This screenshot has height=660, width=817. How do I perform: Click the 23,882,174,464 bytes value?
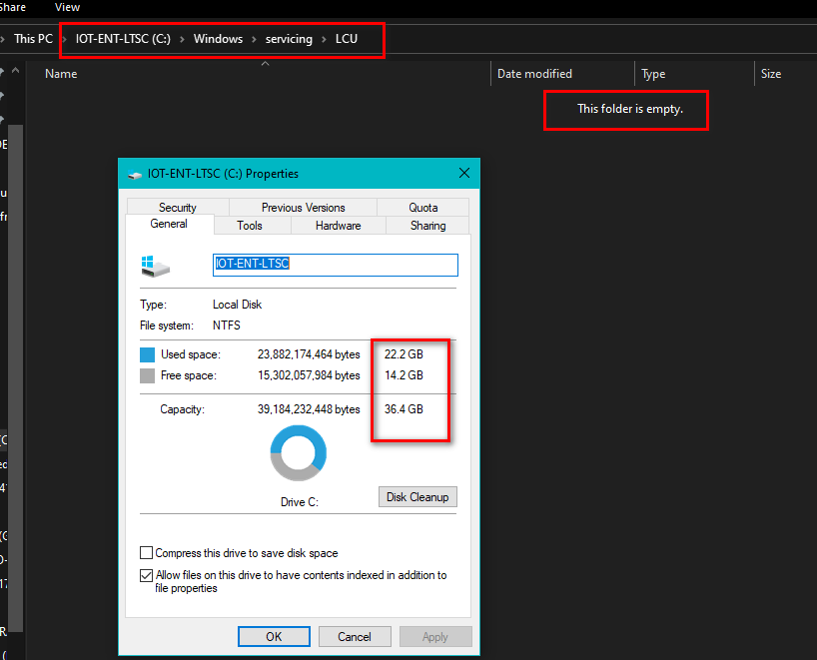(309, 354)
